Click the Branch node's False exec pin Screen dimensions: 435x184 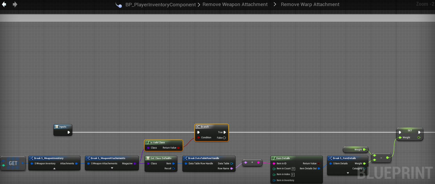click(x=225, y=138)
